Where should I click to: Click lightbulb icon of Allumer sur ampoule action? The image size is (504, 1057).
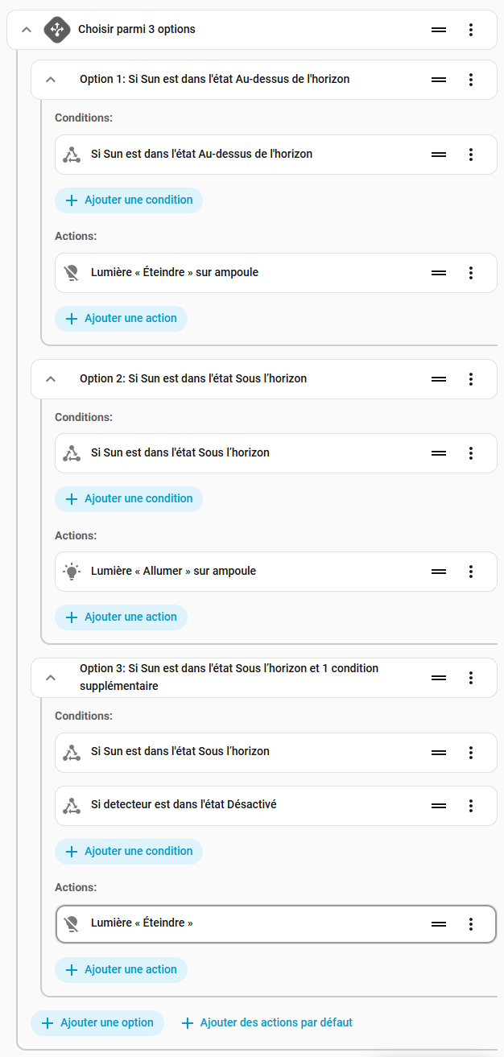click(72, 572)
